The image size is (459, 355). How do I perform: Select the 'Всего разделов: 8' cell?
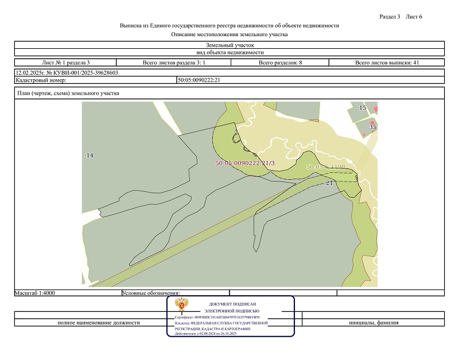(280, 62)
